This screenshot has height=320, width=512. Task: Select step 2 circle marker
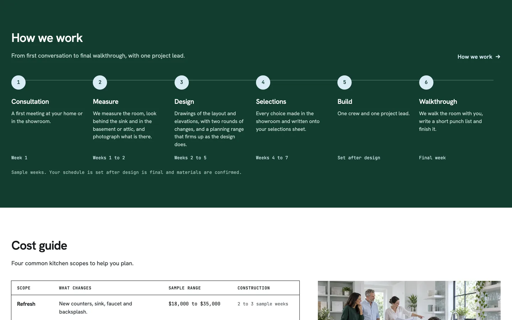(x=100, y=82)
